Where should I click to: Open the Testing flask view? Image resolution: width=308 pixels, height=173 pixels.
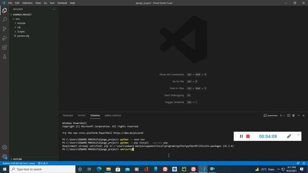[4, 57]
